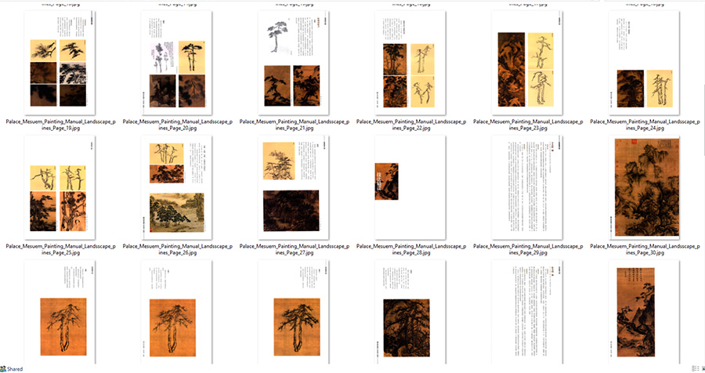
Task: Click file name ending Page_21.jpg
Action: (295, 125)
